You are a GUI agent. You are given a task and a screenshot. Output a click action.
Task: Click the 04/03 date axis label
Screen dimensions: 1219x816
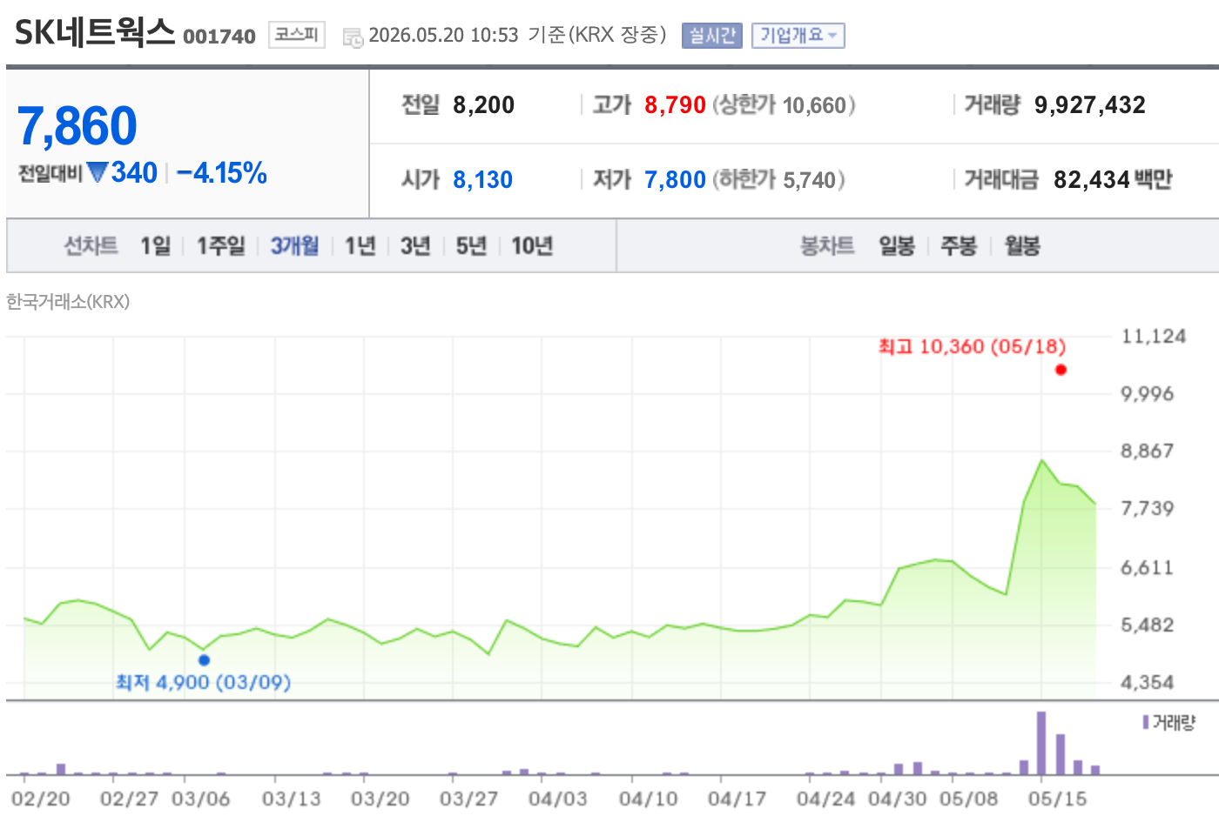(x=557, y=799)
